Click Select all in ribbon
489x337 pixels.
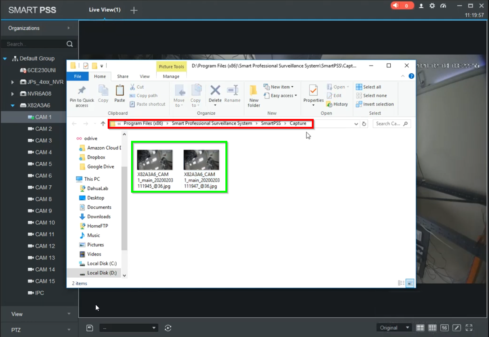click(368, 87)
